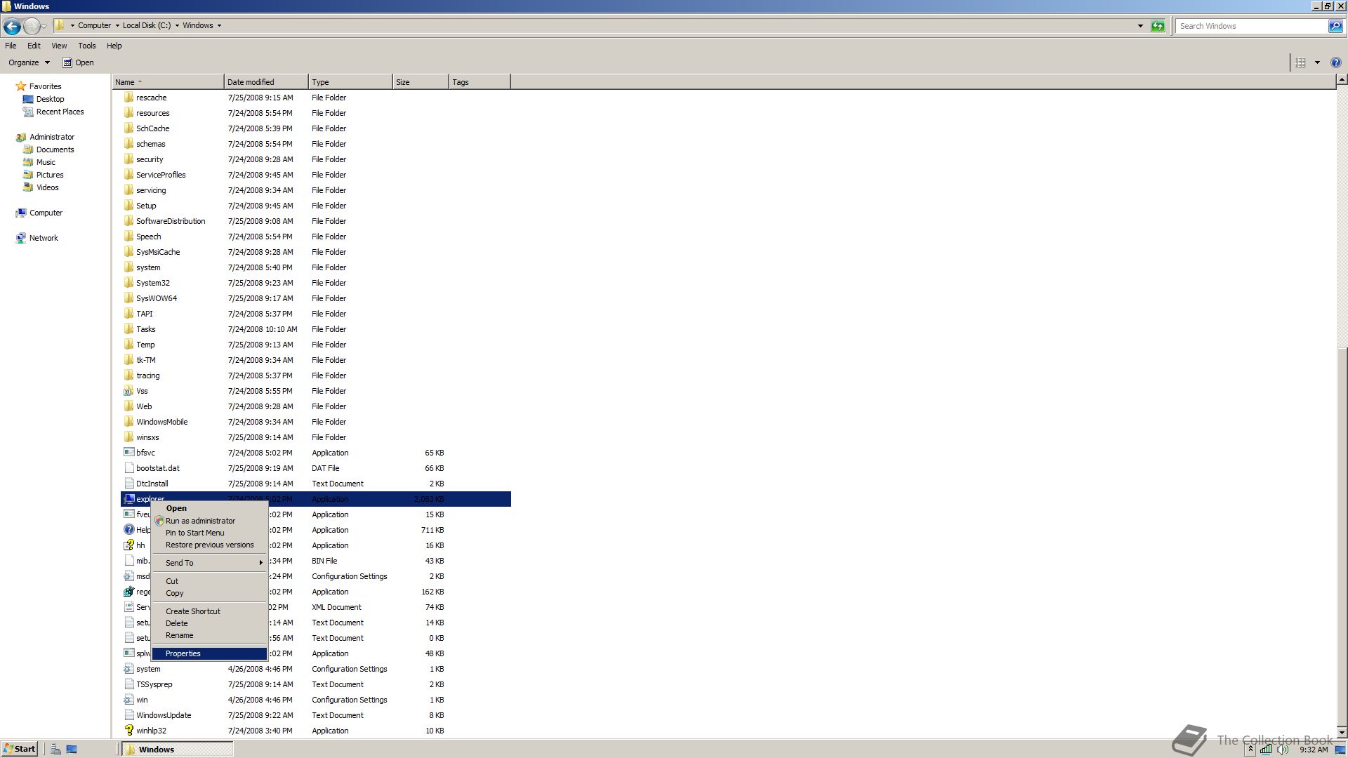Click the Tags column header

[480, 82]
